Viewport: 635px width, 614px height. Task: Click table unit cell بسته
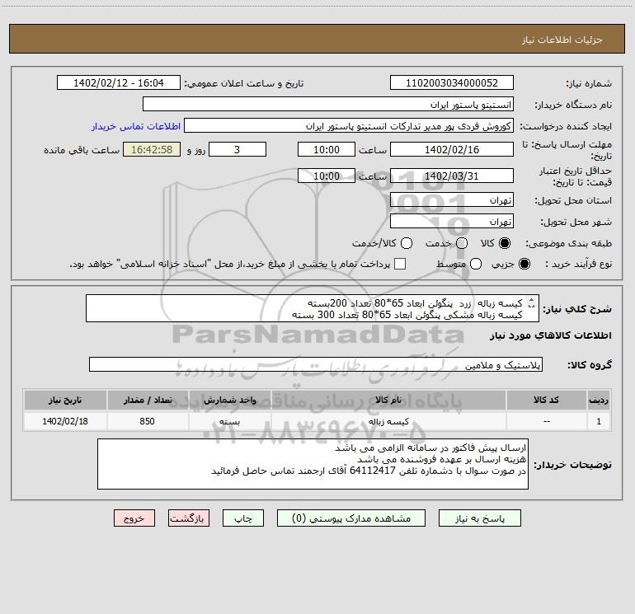click(x=229, y=421)
